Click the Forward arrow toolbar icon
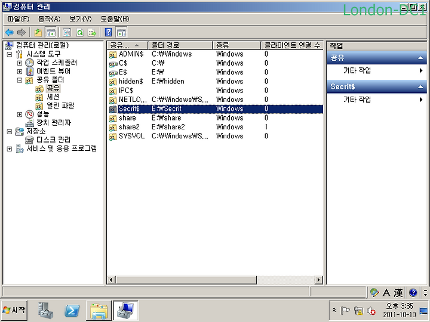Image resolution: width=430 pixels, height=322 pixels. [21, 33]
